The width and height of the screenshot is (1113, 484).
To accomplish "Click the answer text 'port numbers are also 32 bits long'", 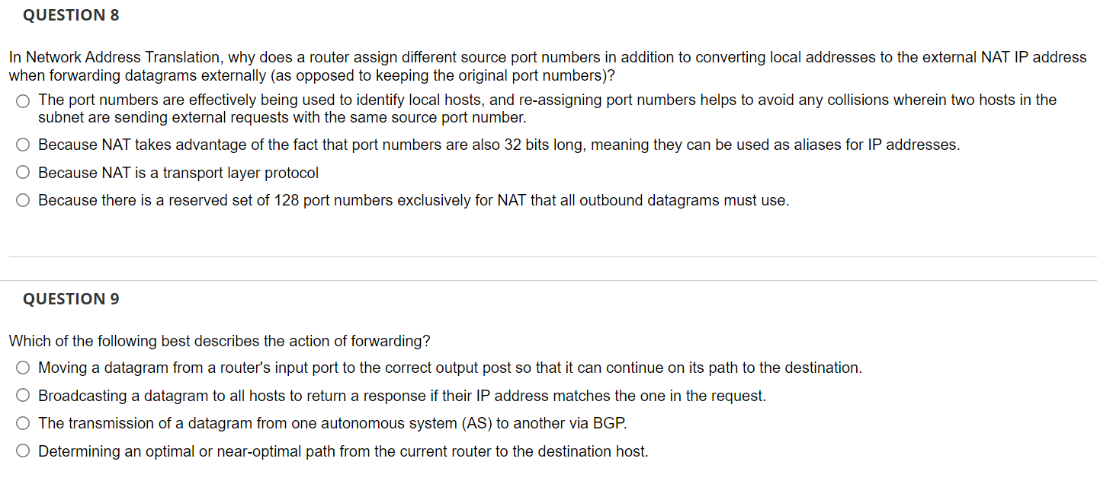I will tap(499, 145).
